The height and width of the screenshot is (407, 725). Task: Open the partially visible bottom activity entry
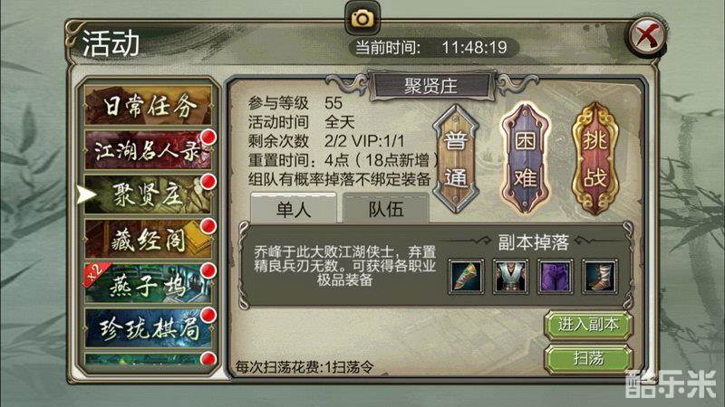tap(148, 359)
